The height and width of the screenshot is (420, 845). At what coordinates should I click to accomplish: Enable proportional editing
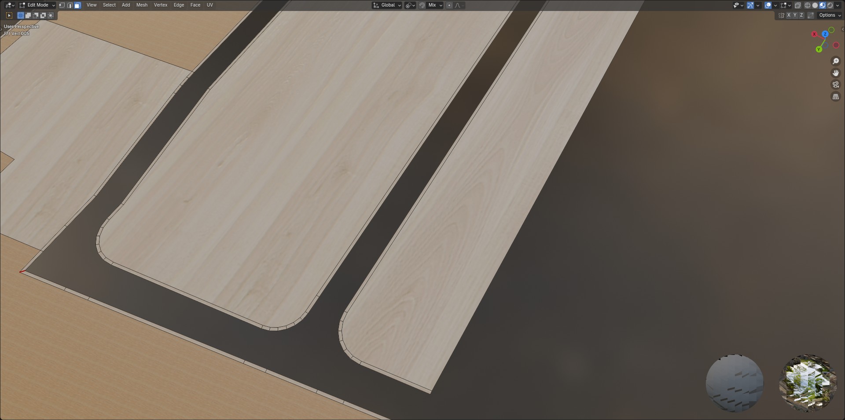(x=449, y=5)
